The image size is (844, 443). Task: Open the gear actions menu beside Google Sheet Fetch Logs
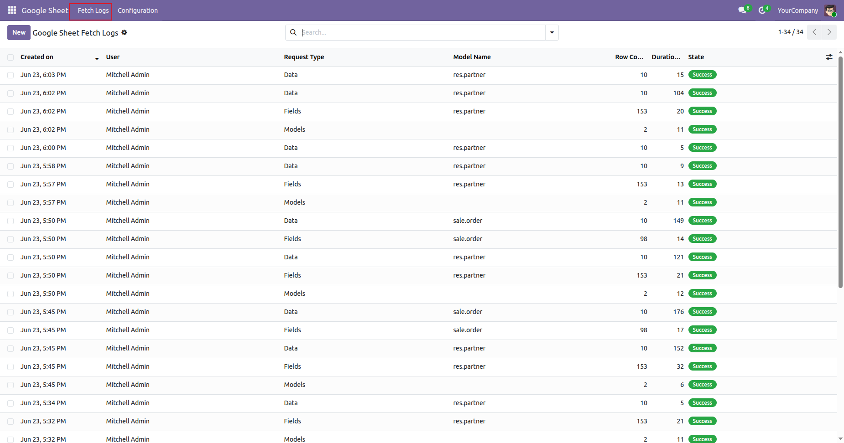pos(124,32)
